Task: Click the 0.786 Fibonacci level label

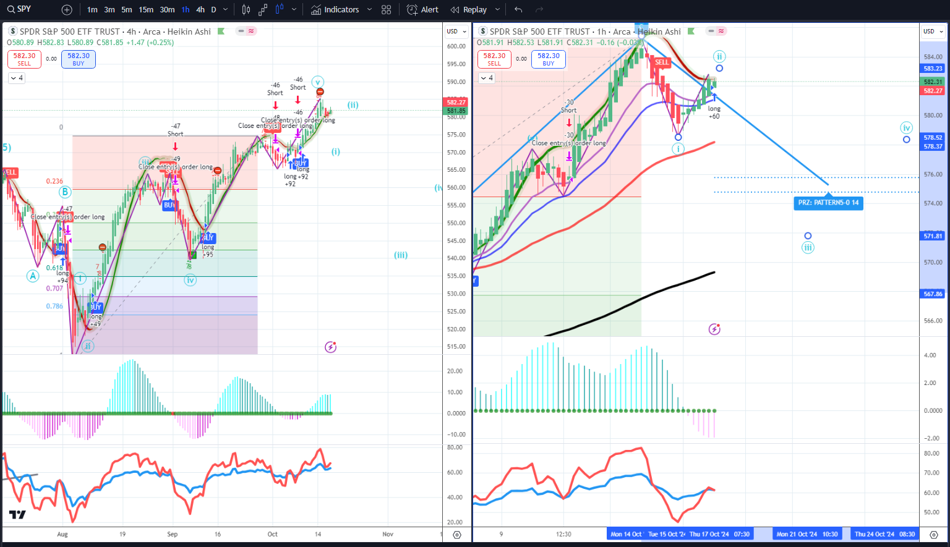Action: tap(54, 306)
